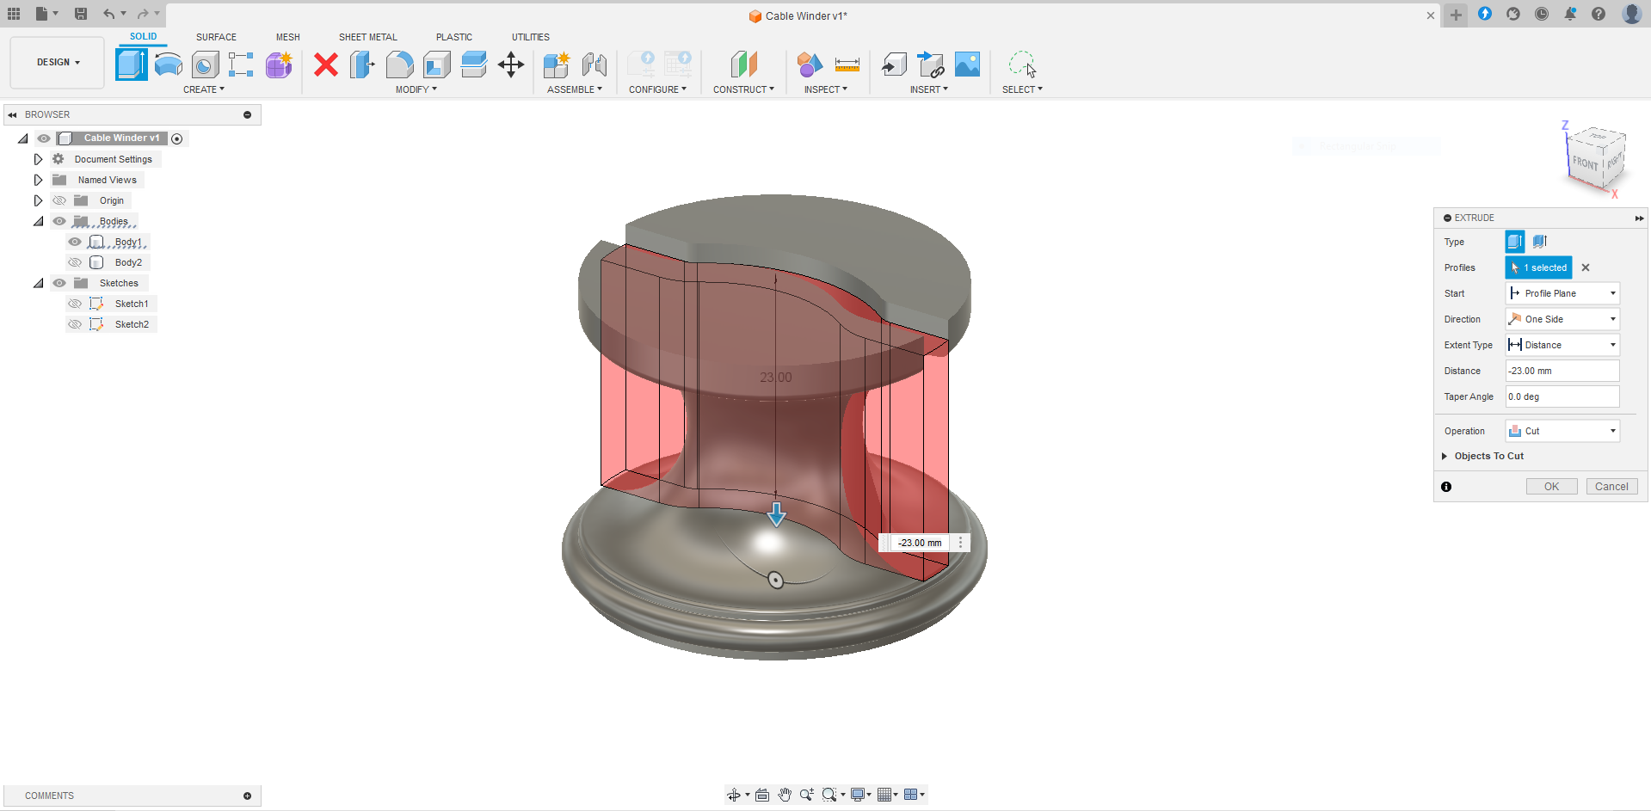This screenshot has width=1651, height=811.
Task: Switch to the Utilities tab
Action: (x=531, y=37)
